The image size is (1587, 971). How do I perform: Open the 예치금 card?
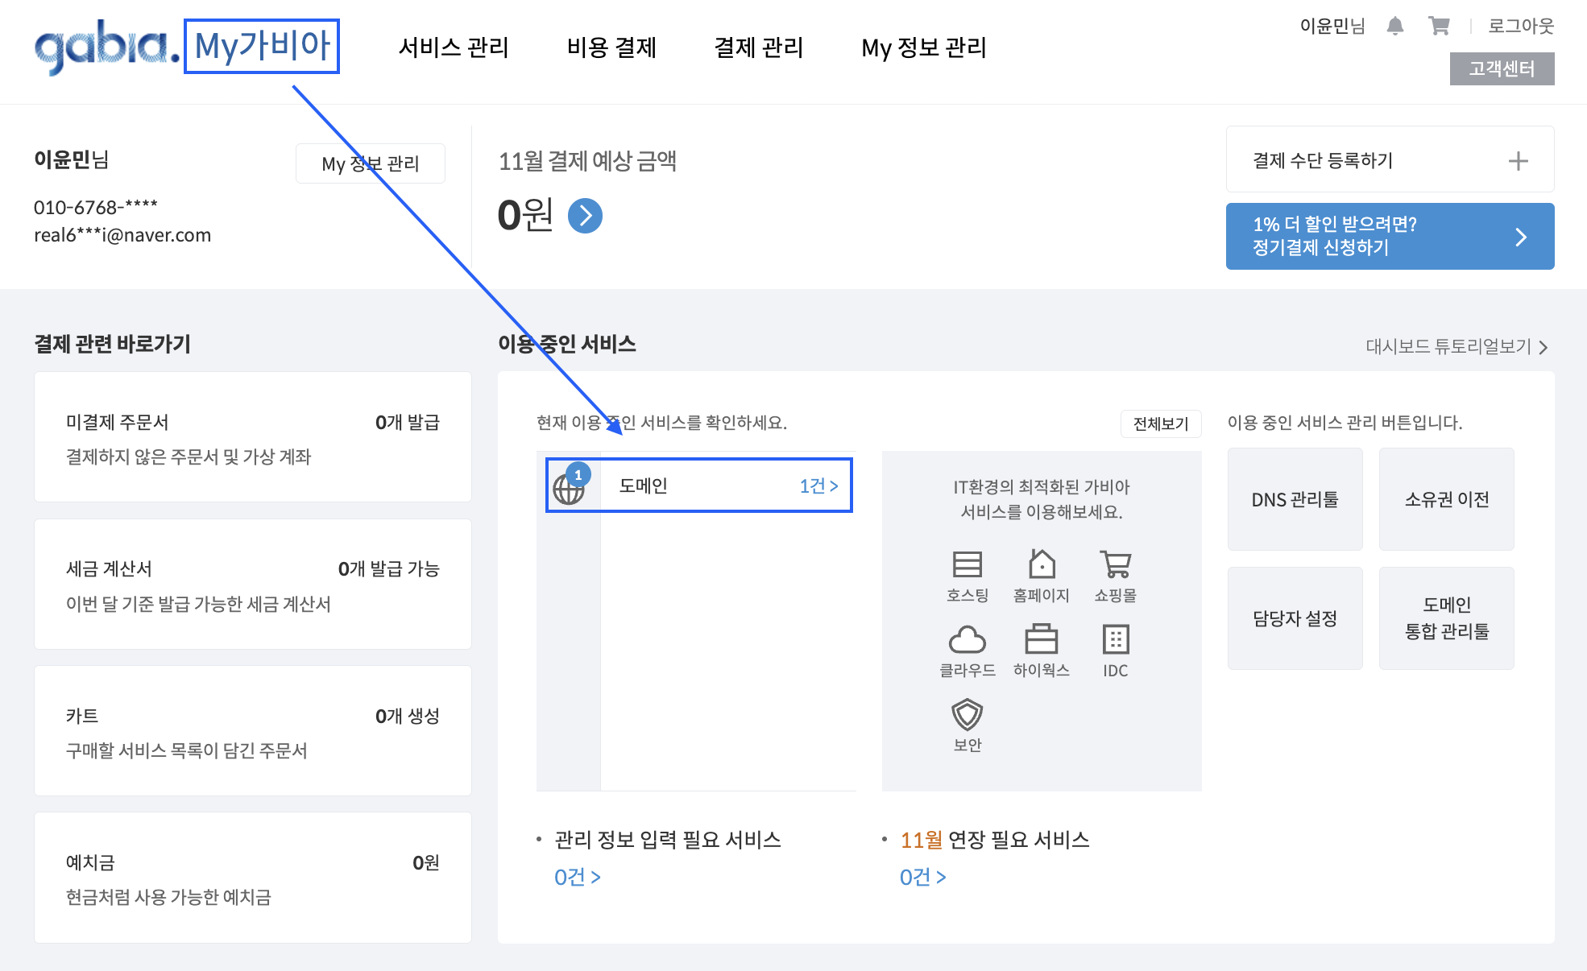[x=253, y=878]
